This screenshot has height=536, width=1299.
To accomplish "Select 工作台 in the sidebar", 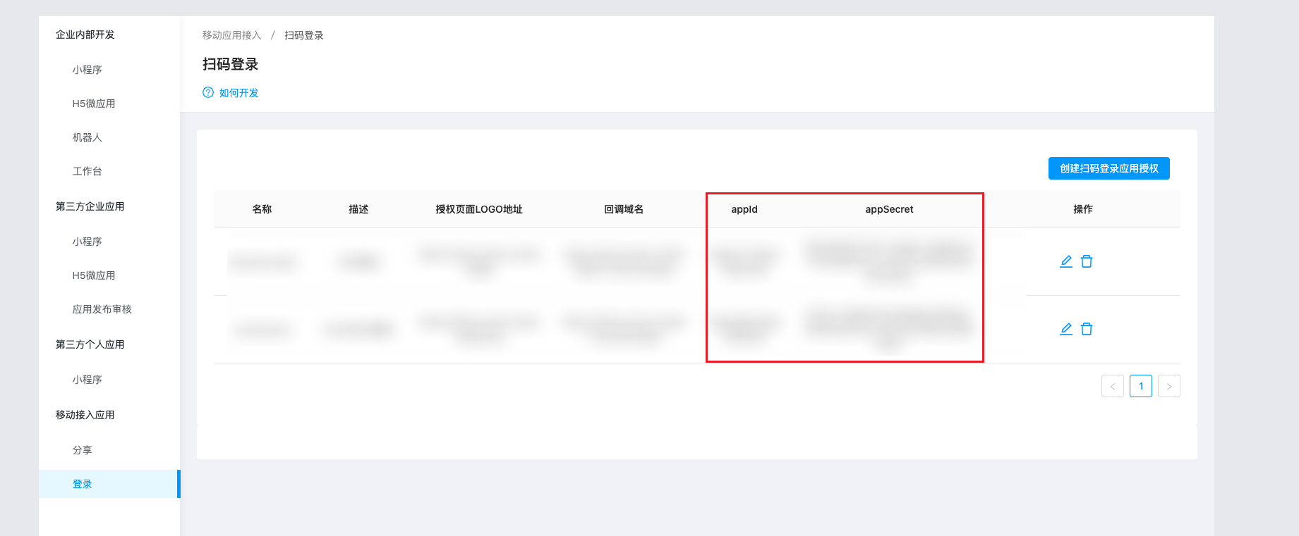I will tap(87, 171).
